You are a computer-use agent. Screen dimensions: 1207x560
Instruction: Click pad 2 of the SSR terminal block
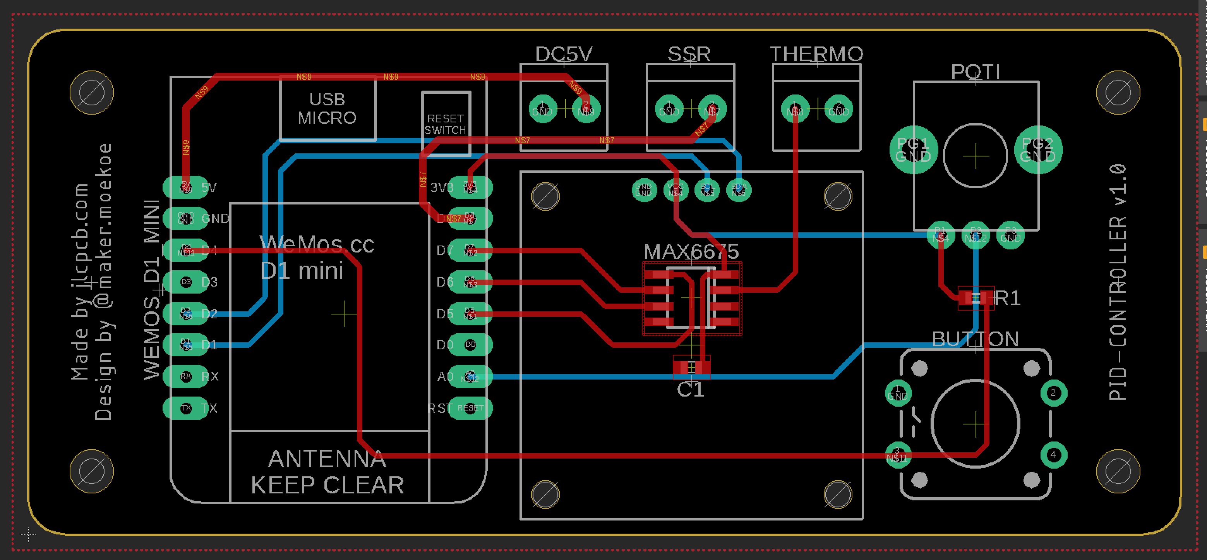712,109
